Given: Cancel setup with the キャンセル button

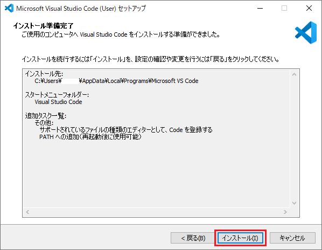Looking at the screenshot, I should [x=292, y=238].
